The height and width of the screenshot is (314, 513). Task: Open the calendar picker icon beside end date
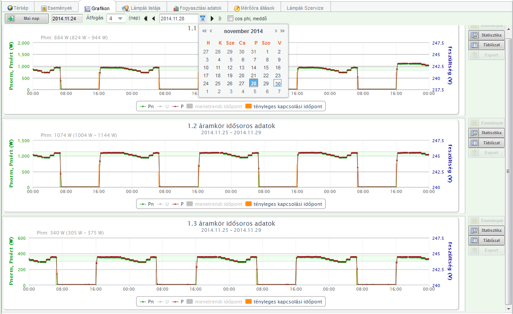[202, 18]
